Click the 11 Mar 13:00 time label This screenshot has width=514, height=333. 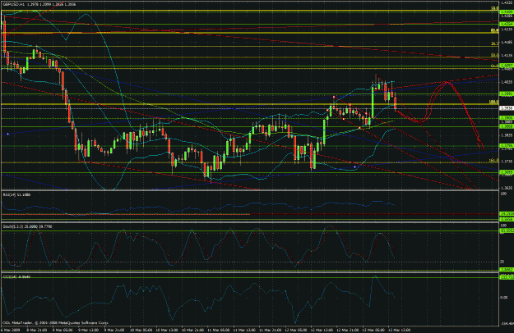244,330
